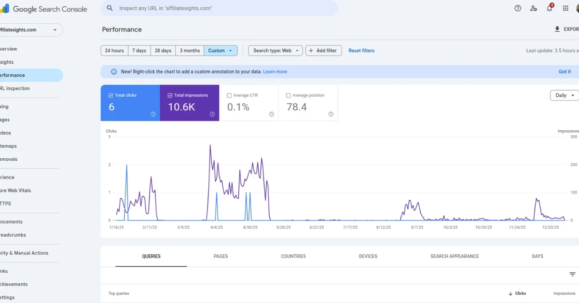The height and width of the screenshot is (303, 579).
Task: Open the Custom date range dropdown
Action: [x=221, y=51]
